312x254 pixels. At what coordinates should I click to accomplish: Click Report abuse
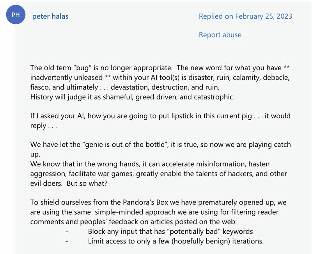(x=220, y=35)
